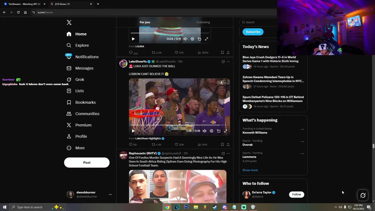Open Premium in the sidebar

click(79, 125)
